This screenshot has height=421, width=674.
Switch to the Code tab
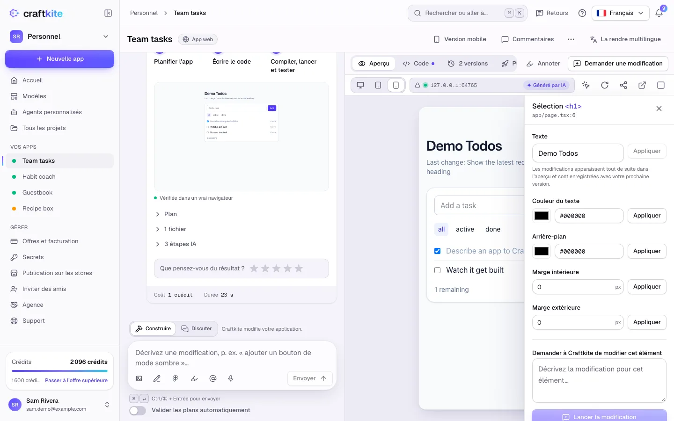(418, 64)
